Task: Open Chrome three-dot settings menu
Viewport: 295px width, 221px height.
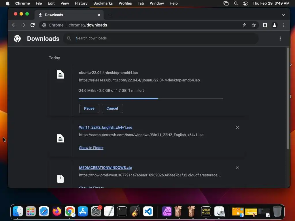Action: 284,25
